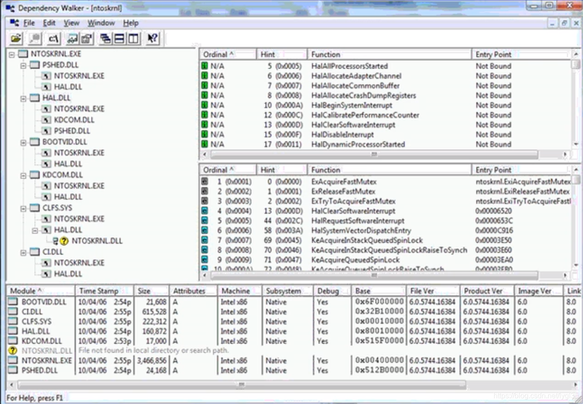Collapse the CI.DLL tree node

coord(24,252)
